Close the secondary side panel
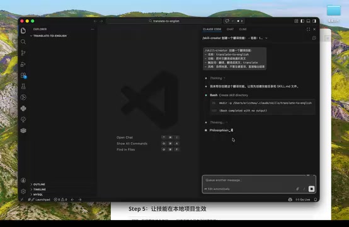 314,30
